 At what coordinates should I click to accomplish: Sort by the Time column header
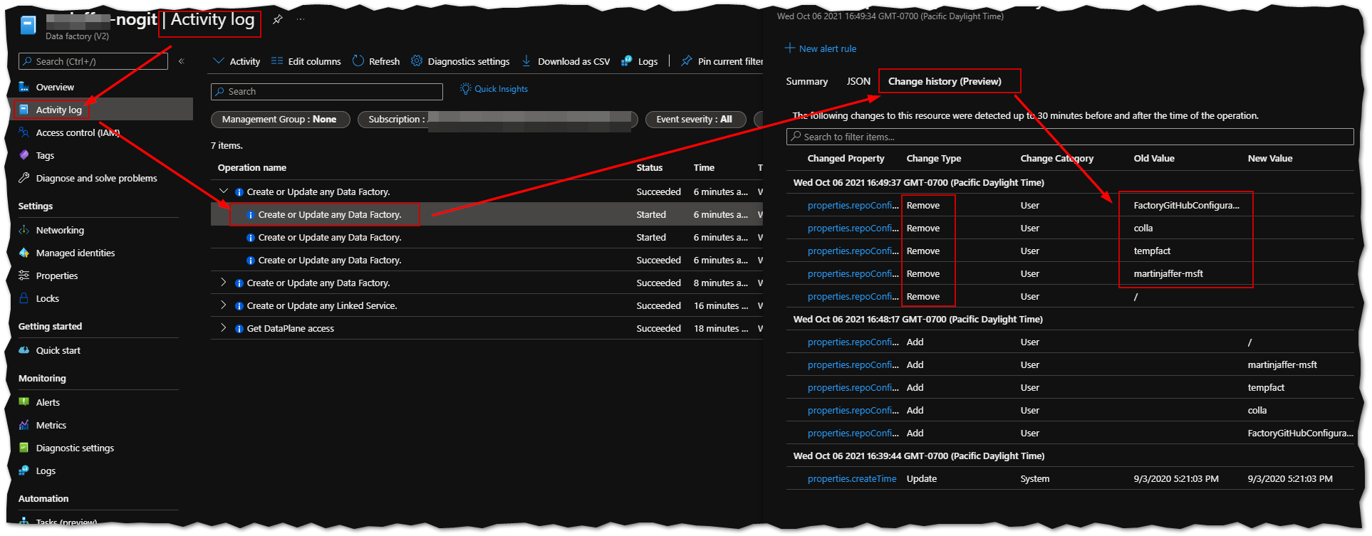tap(704, 167)
